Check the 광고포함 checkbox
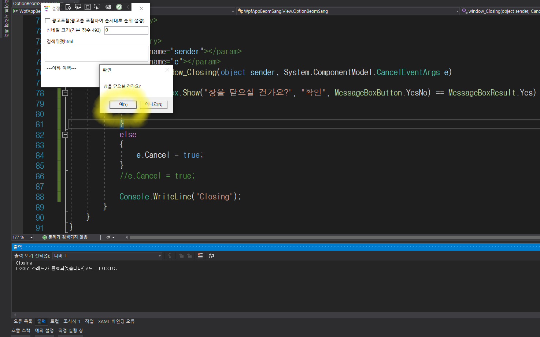The image size is (540, 337). [x=48, y=21]
